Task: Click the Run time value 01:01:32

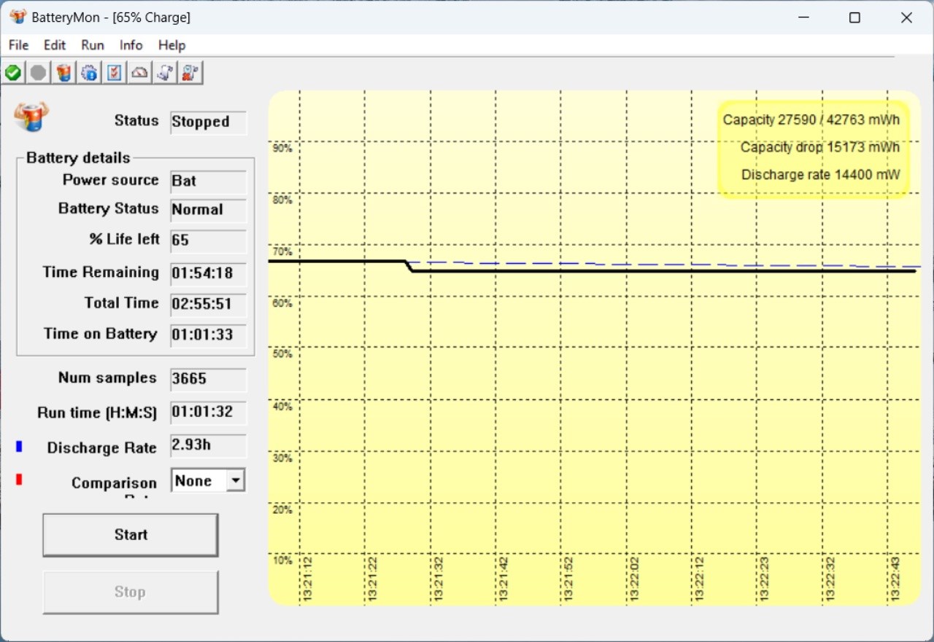Action: click(209, 412)
